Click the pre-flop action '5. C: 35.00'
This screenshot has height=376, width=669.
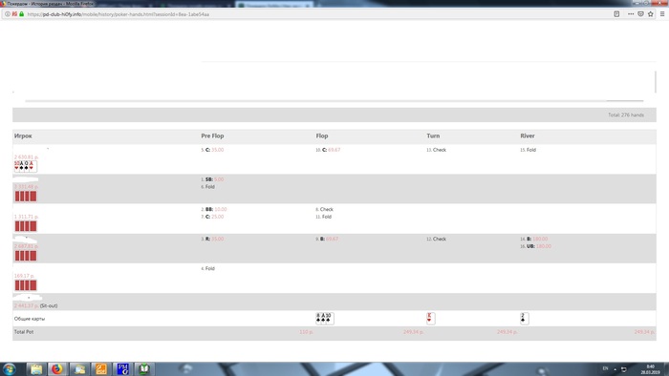click(x=212, y=150)
